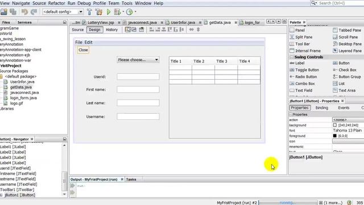Click the Selection Mode icon in designer toolbar
This screenshot has width=364, height=205.
click(x=128, y=30)
